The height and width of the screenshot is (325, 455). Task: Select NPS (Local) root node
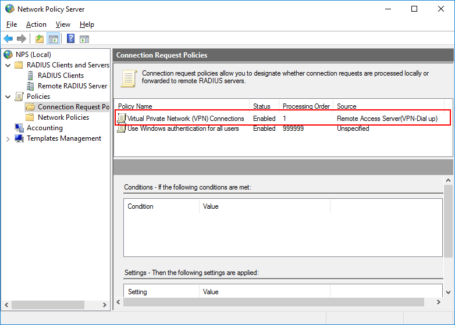click(x=33, y=55)
